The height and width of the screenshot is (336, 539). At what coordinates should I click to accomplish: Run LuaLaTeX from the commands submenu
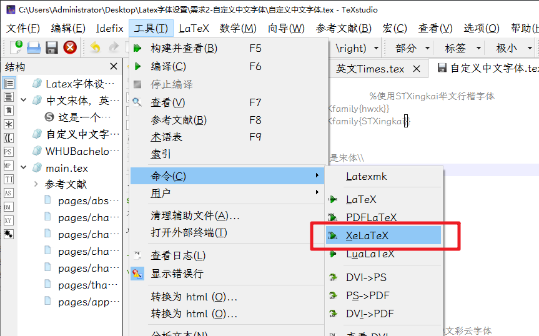click(x=383, y=254)
